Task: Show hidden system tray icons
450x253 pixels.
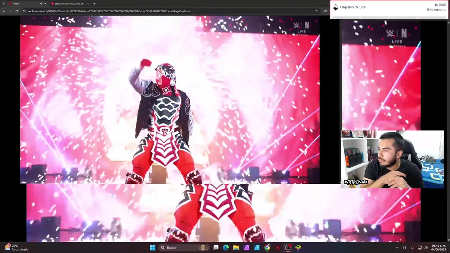Action: pos(397,248)
